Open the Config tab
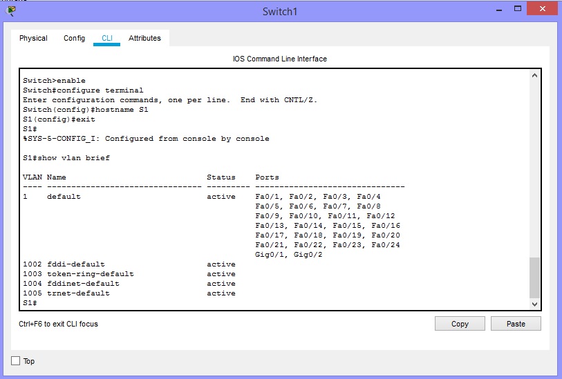The height and width of the screenshot is (379, 562). coord(74,39)
